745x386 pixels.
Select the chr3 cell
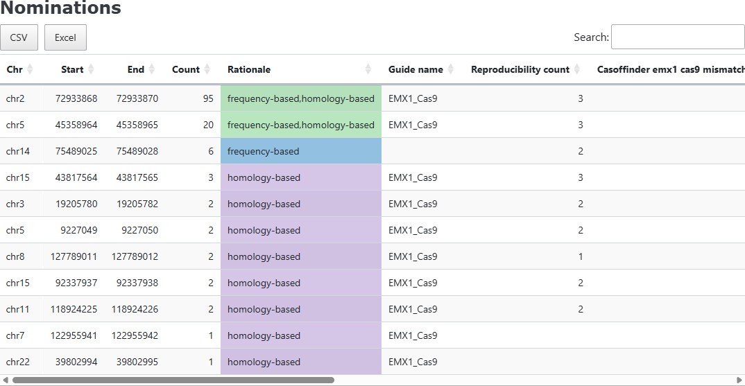point(15,204)
